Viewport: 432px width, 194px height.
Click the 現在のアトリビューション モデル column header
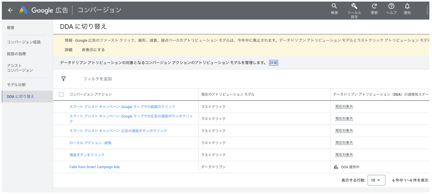tap(228, 94)
